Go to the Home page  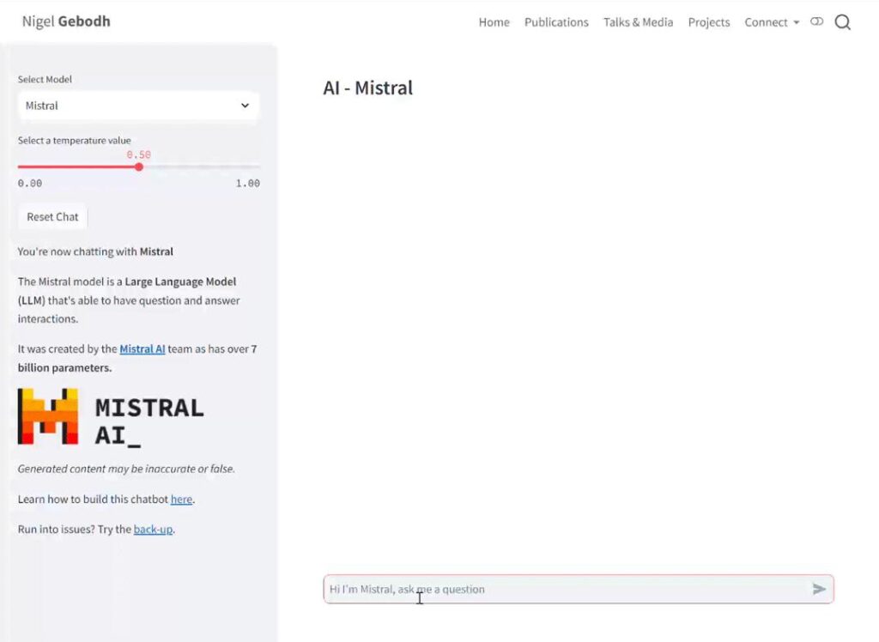point(494,22)
